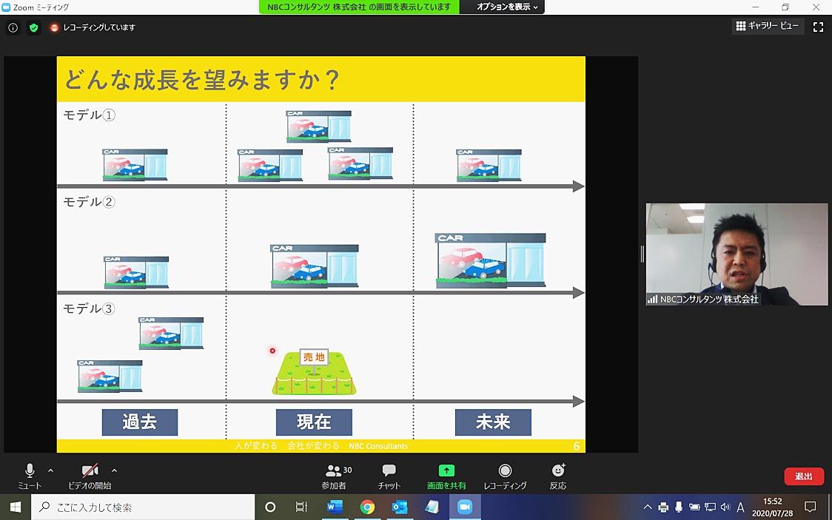Switch to Gallery View layout

pyautogui.click(x=767, y=26)
